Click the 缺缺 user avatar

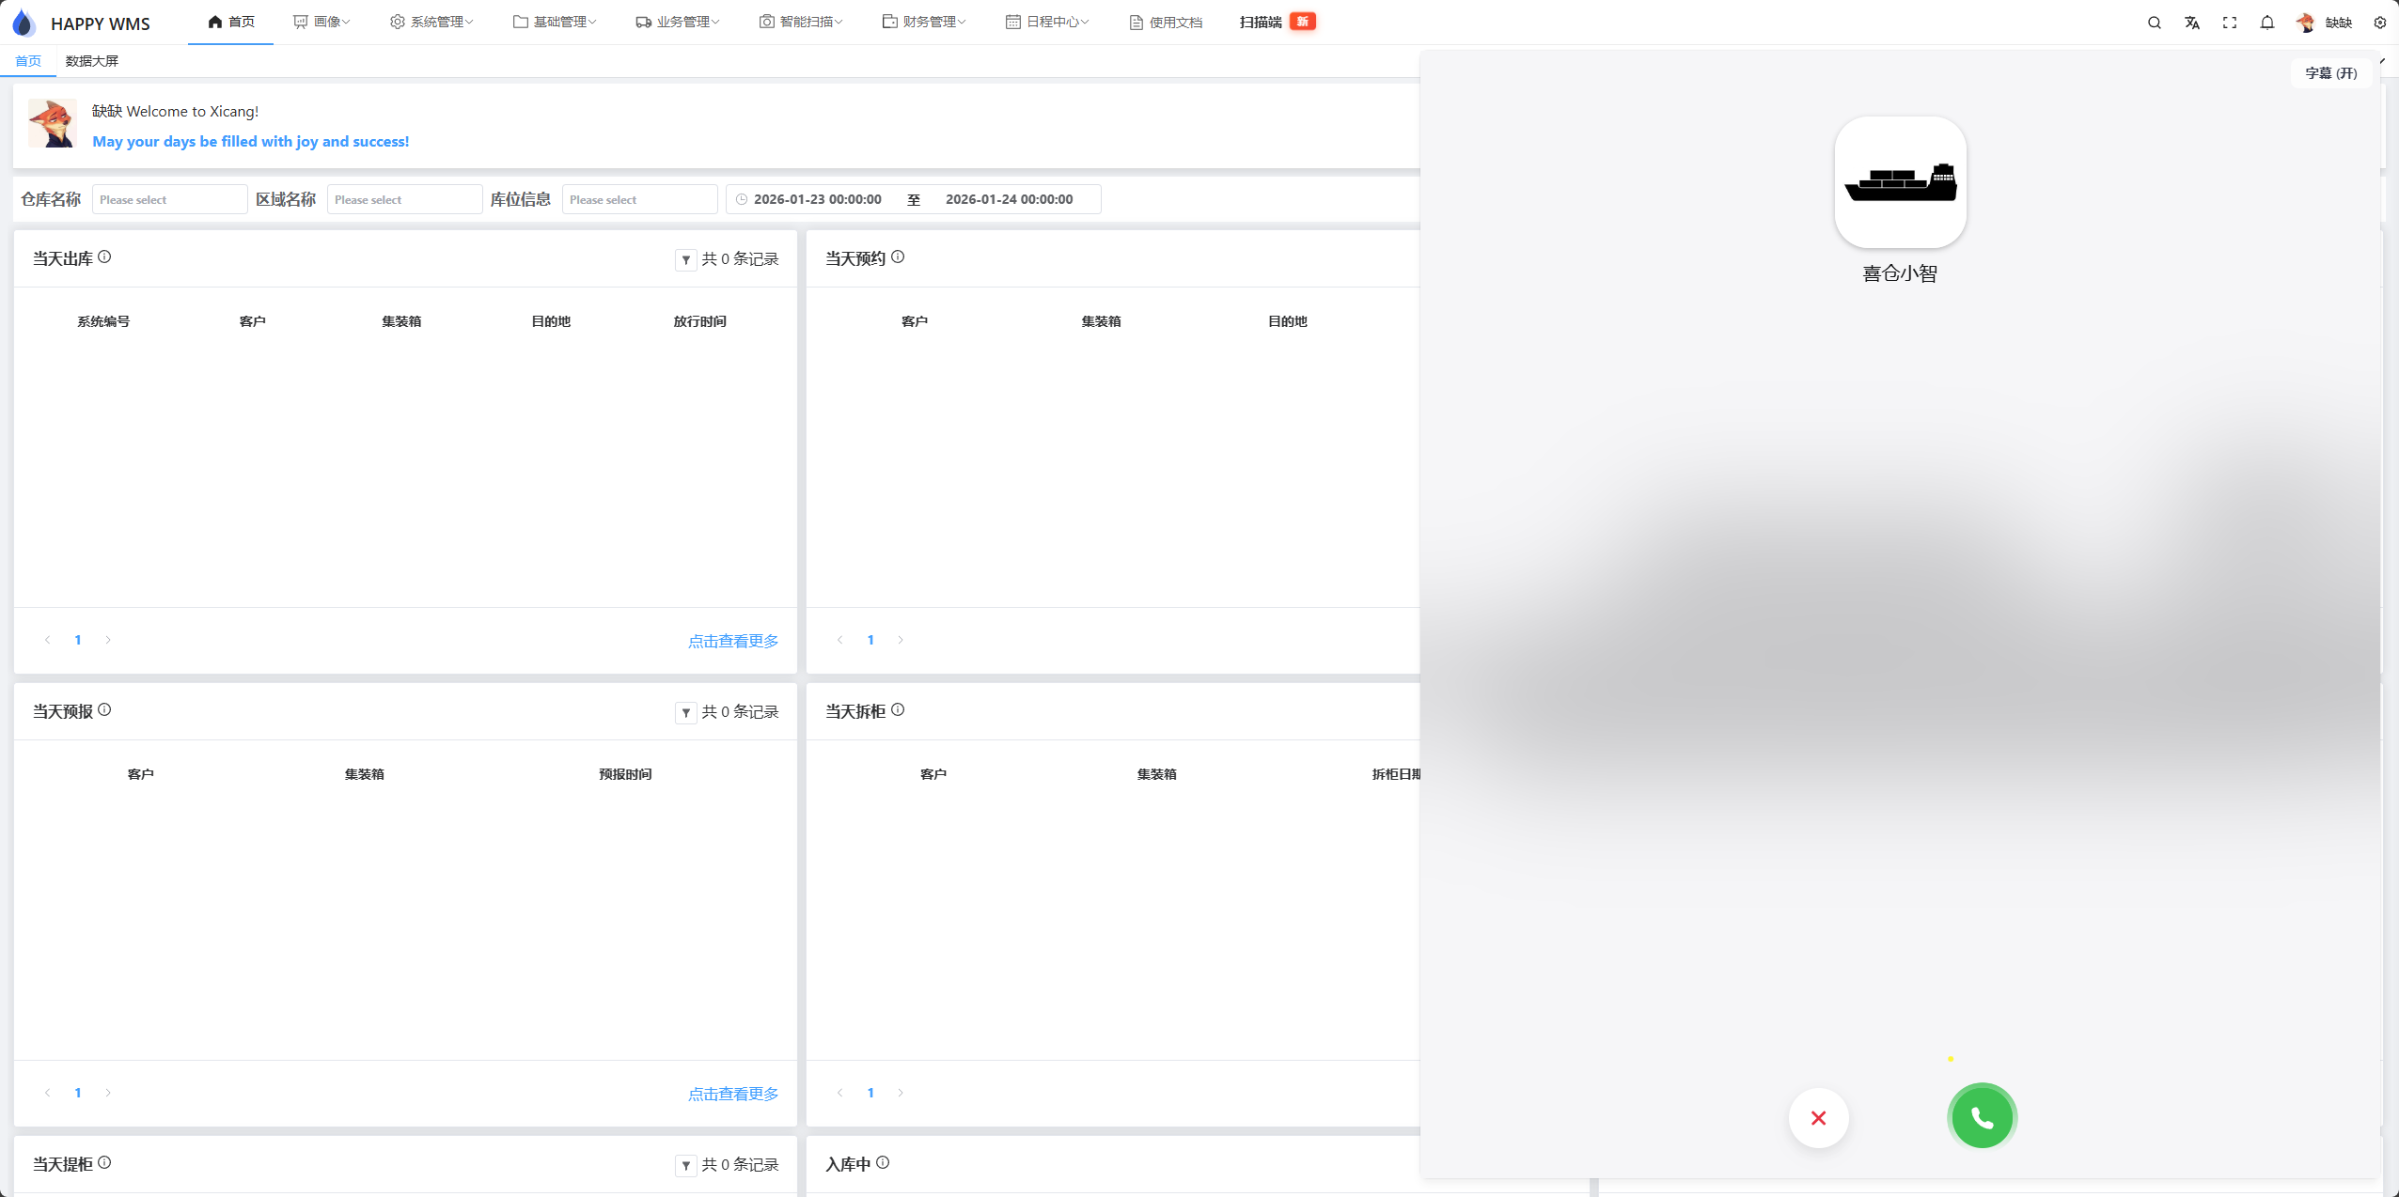pyautogui.click(x=2305, y=22)
